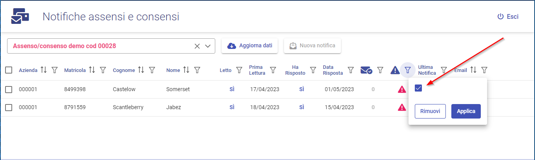Viewport: 535px width, 160px height.
Task: Expand the Assenso/consenso dropdown chevron
Action: (x=208, y=46)
